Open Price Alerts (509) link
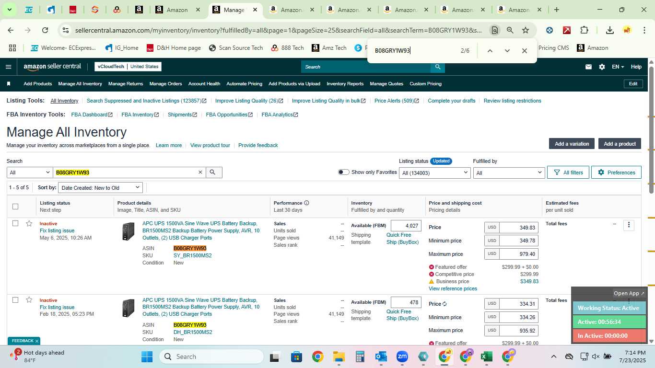Viewport: 655px width, 368px height. point(397,101)
